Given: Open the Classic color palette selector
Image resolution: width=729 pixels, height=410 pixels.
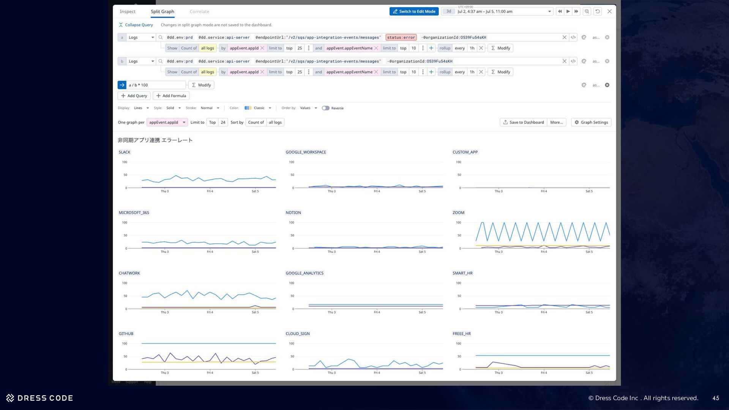Looking at the screenshot, I should (x=258, y=108).
